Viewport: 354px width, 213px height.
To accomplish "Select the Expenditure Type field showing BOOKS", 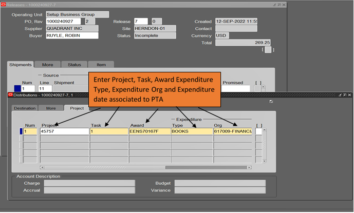I will tap(191, 131).
